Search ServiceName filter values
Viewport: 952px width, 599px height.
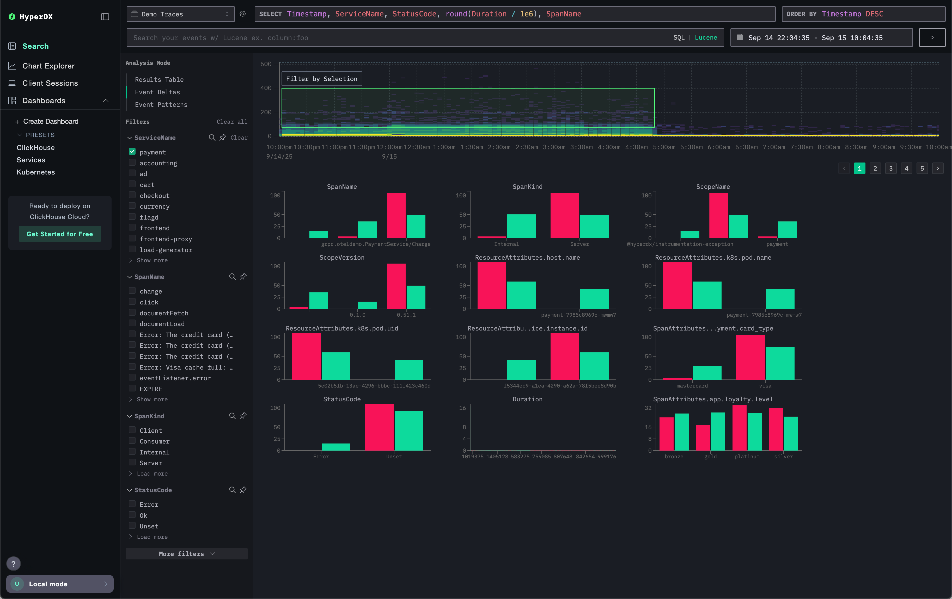point(212,138)
